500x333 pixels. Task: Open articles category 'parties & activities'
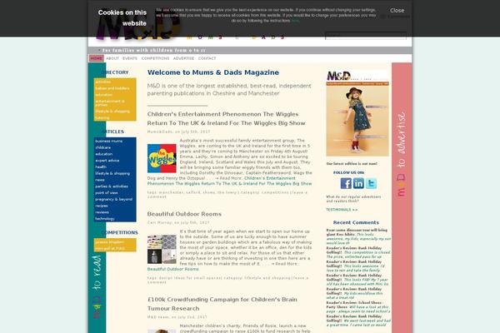(x=112, y=186)
